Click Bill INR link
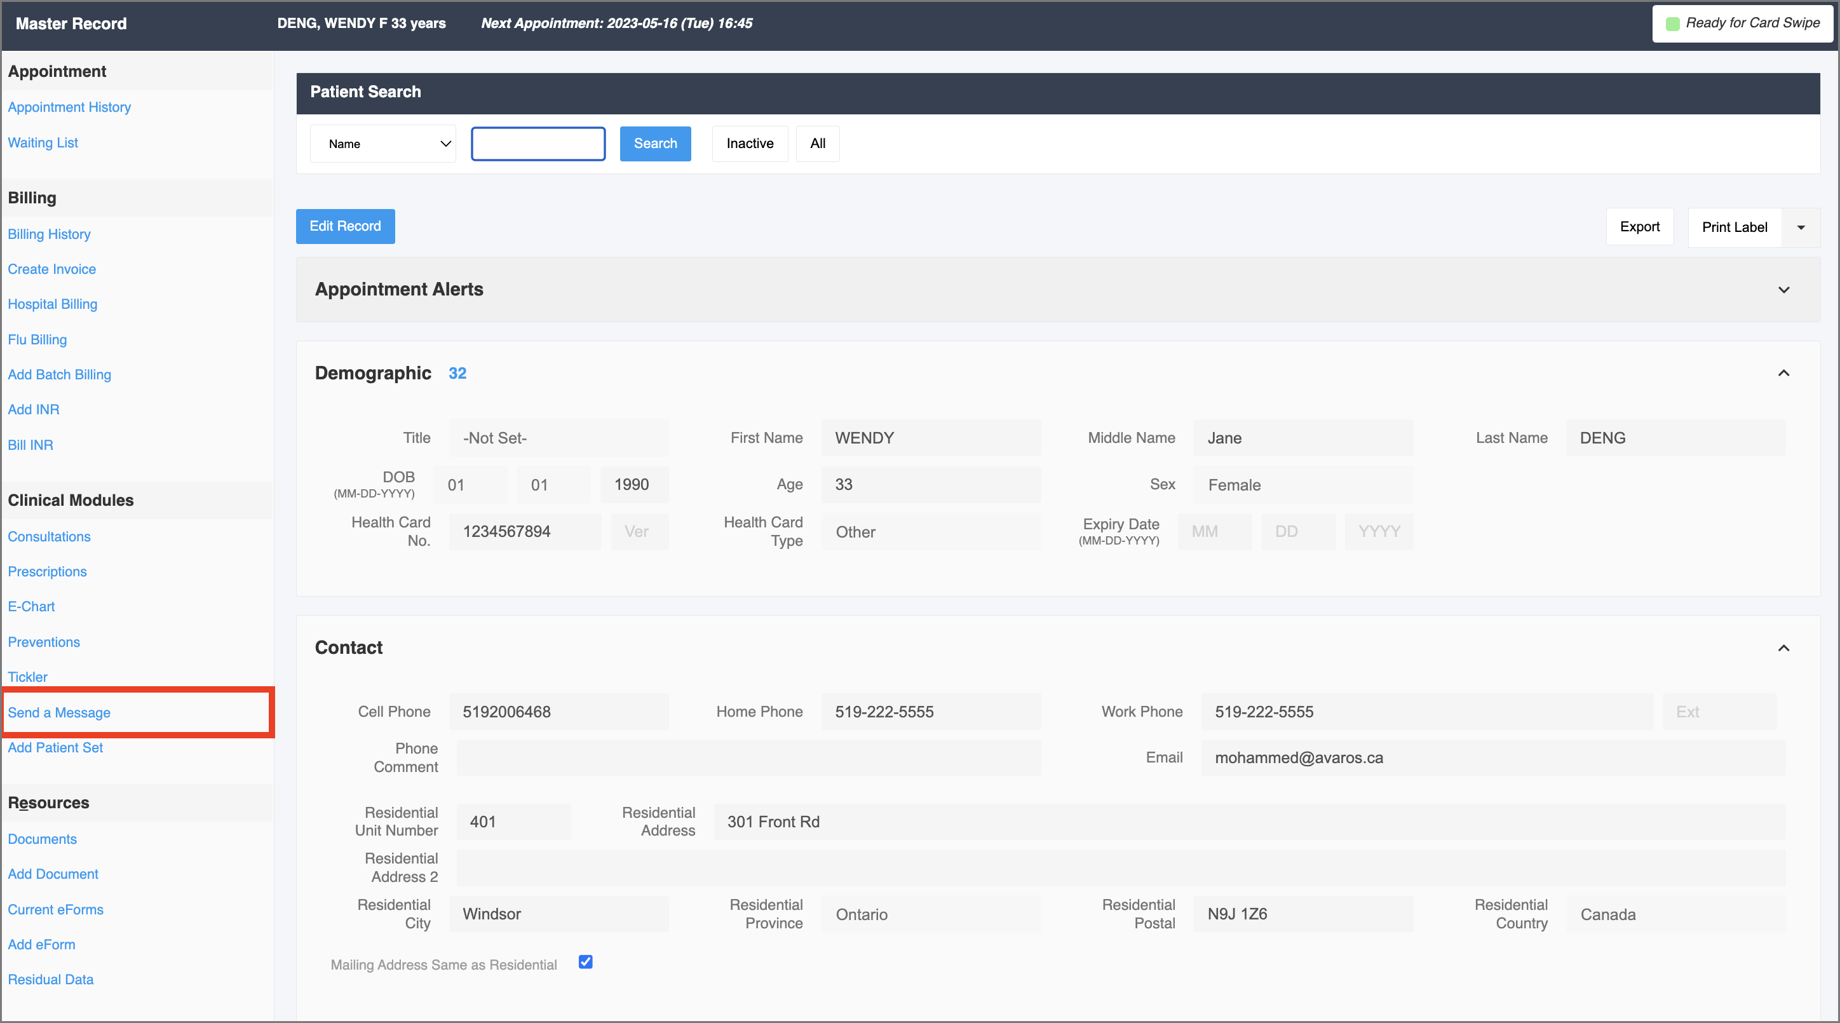 point(30,445)
